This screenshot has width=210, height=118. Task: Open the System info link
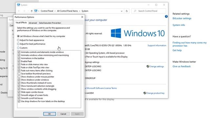click(x=178, y=25)
